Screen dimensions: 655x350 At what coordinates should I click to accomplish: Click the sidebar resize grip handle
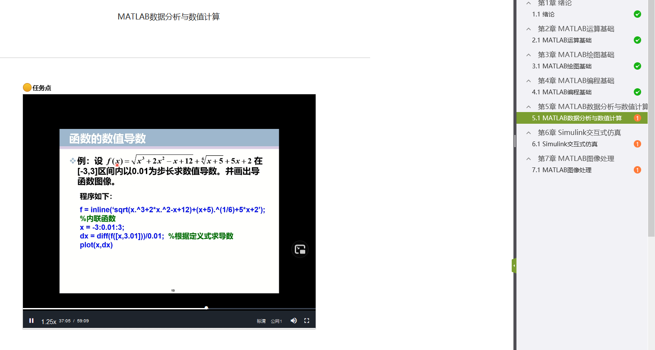[x=515, y=141]
